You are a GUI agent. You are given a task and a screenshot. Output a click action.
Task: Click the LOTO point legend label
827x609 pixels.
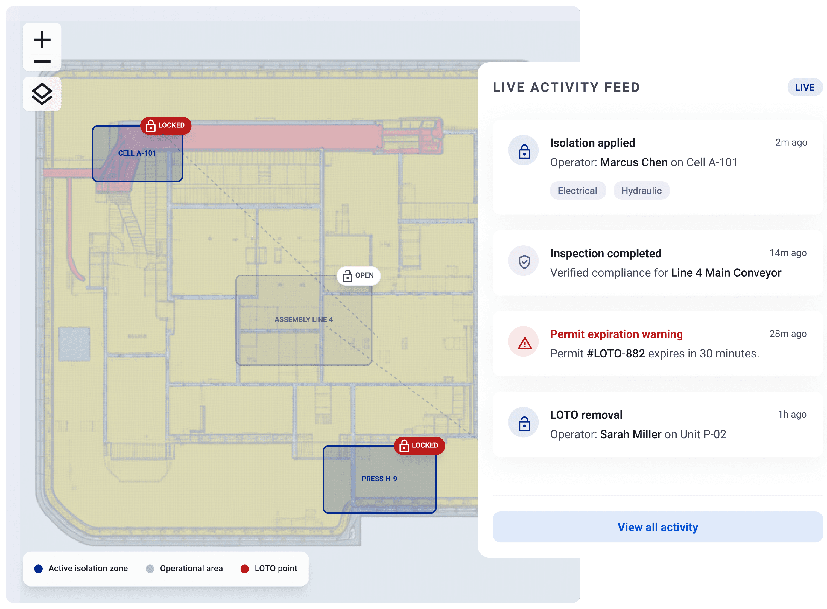click(x=276, y=568)
